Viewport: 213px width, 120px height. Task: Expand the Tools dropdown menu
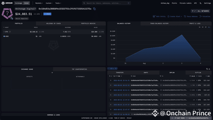tap(58, 3)
